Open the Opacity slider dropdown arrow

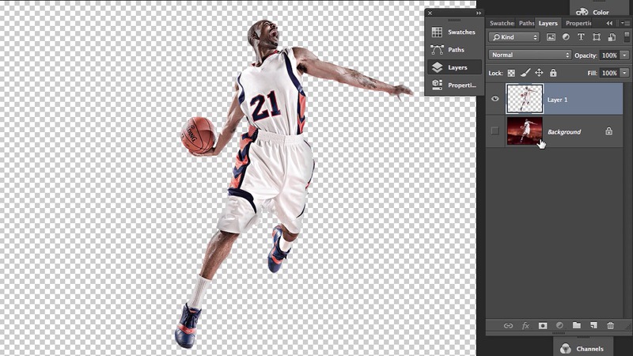pyautogui.click(x=624, y=55)
